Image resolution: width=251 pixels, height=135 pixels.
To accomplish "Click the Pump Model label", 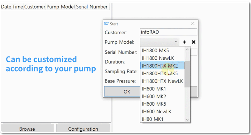I will click(120, 42).
